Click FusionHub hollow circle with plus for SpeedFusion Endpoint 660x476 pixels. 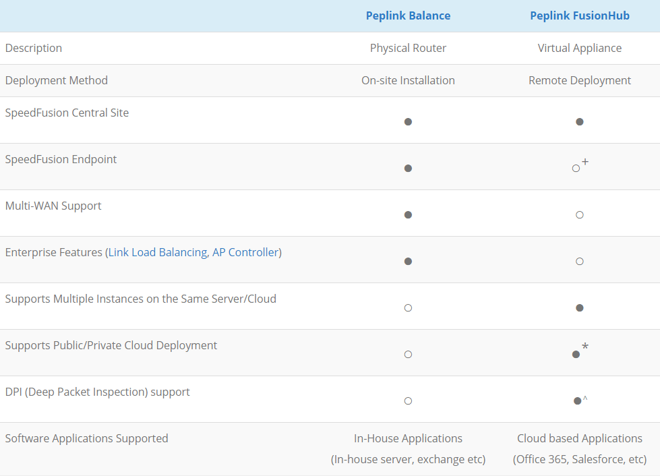tap(576, 168)
